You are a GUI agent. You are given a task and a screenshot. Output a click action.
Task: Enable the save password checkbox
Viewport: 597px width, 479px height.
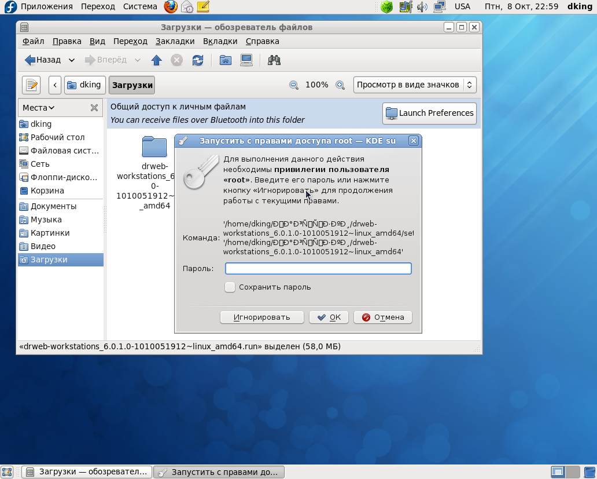(x=230, y=287)
